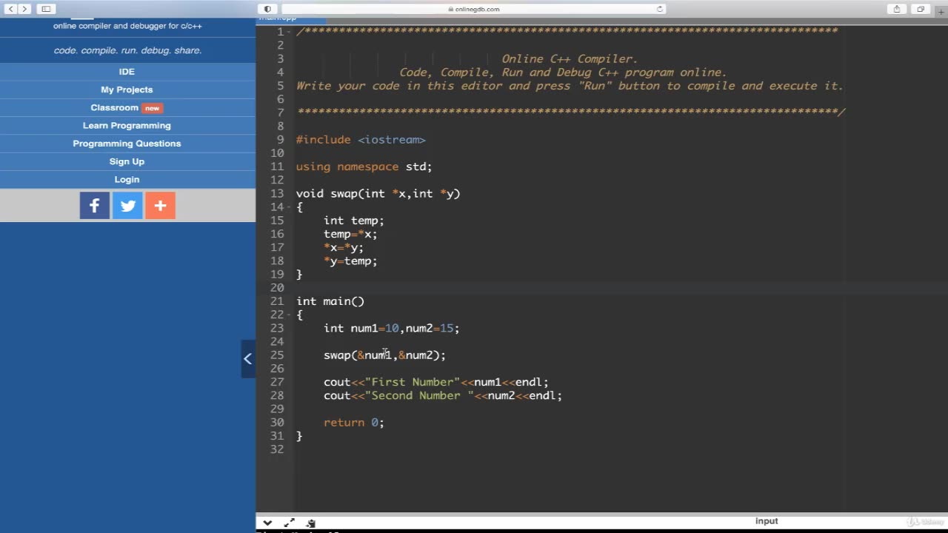Screen dimensions: 948x533
Task: Click 'swap(&num1,&num2);' call line
Action: (384, 355)
